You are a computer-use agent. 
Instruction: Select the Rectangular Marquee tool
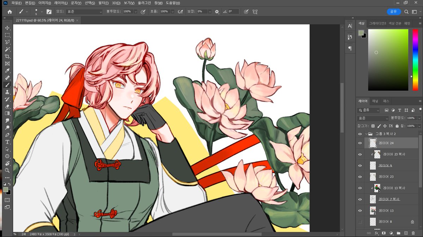tap(7, 35)
